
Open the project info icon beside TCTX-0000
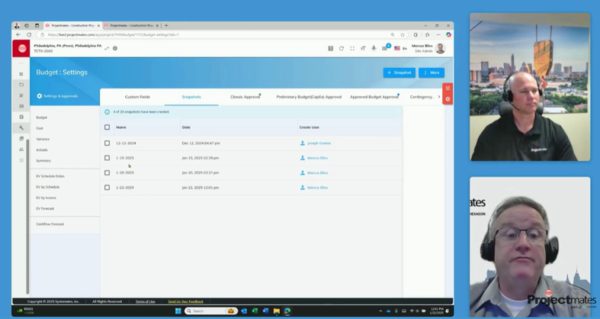click(115, 48)
